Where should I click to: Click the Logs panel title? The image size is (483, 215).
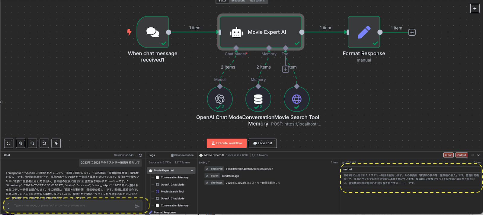(x=152, y=155)
